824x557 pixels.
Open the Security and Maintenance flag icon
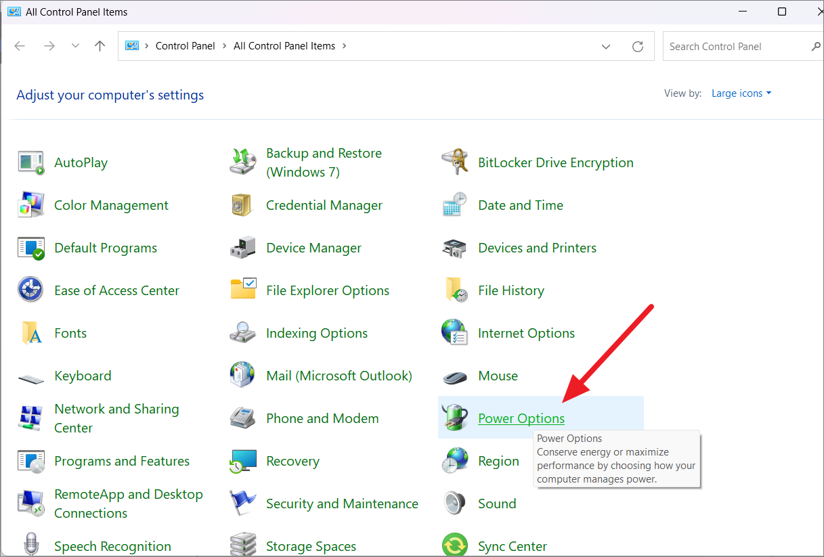242,504
